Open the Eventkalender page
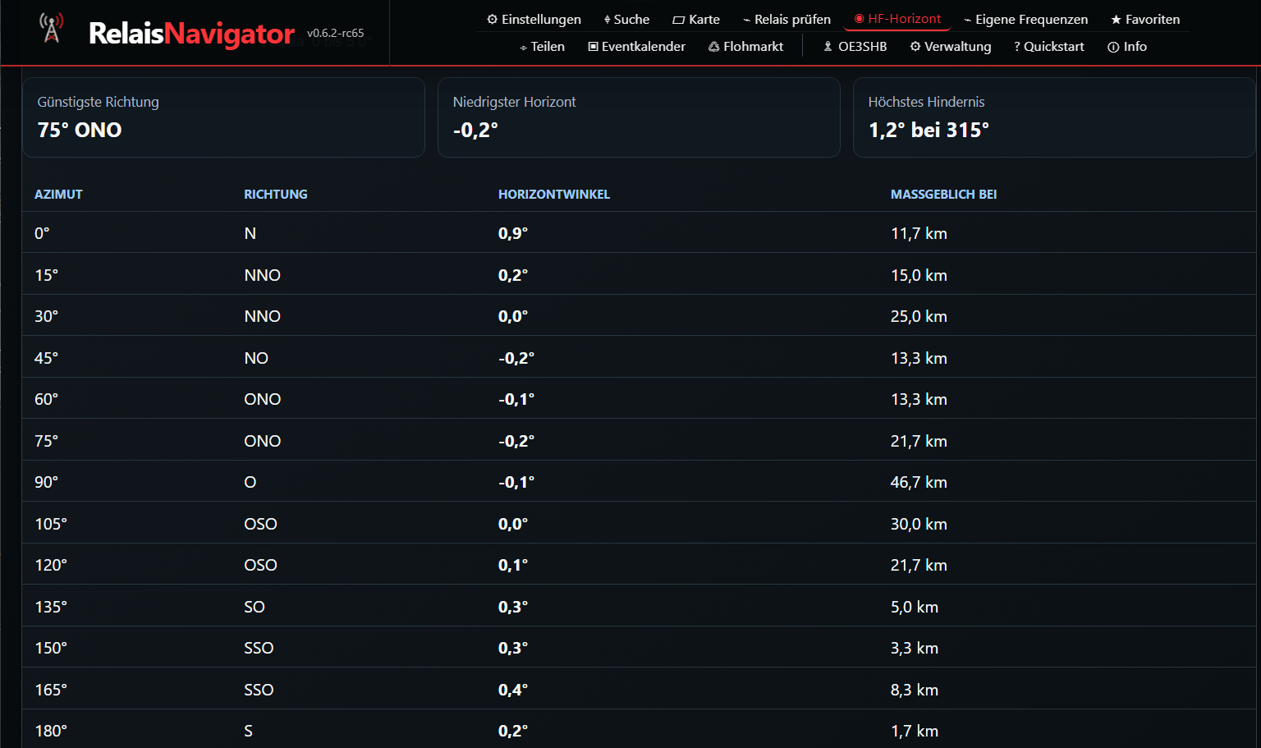 pos(636,46)
